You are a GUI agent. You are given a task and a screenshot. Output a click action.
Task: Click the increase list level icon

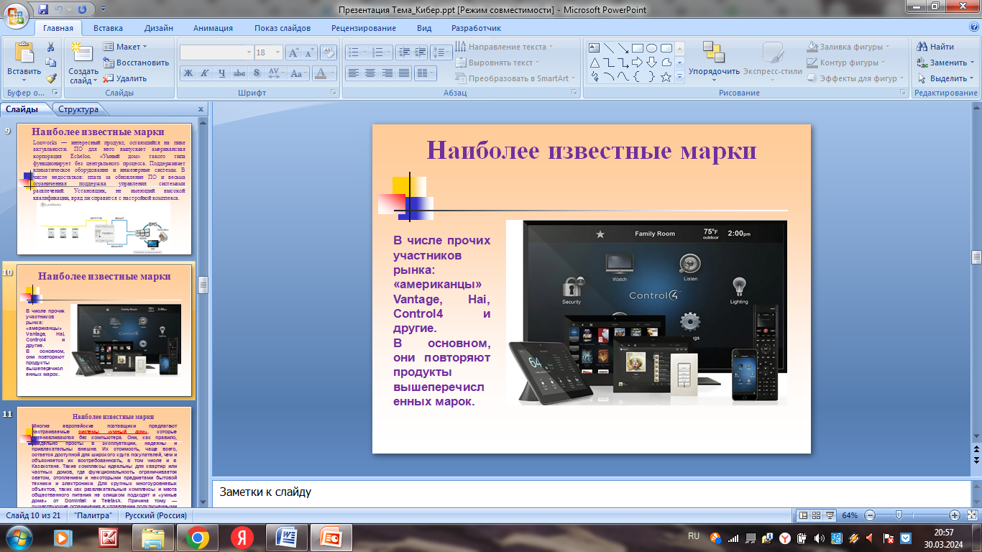coord(420,52)
